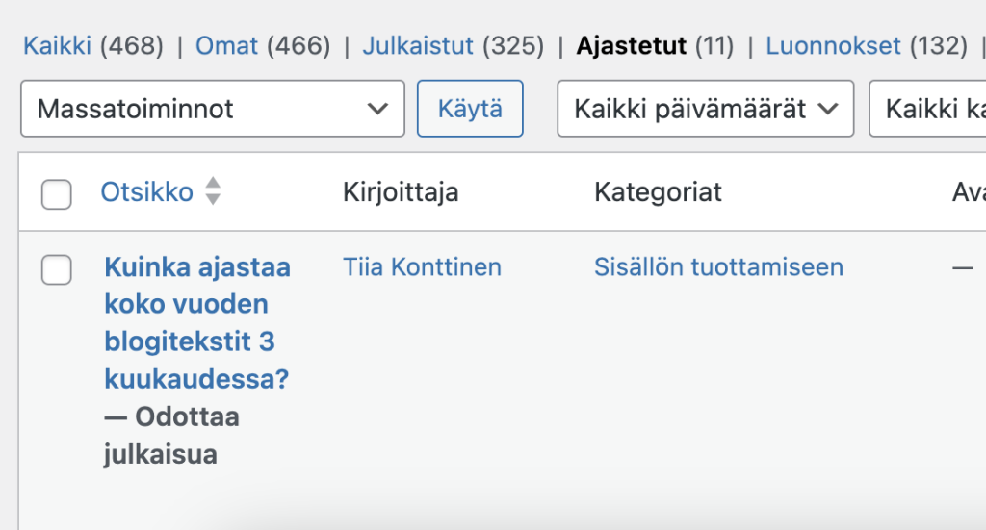
Task: Click the Kirjoittaja column header
Action: point(401,192)
